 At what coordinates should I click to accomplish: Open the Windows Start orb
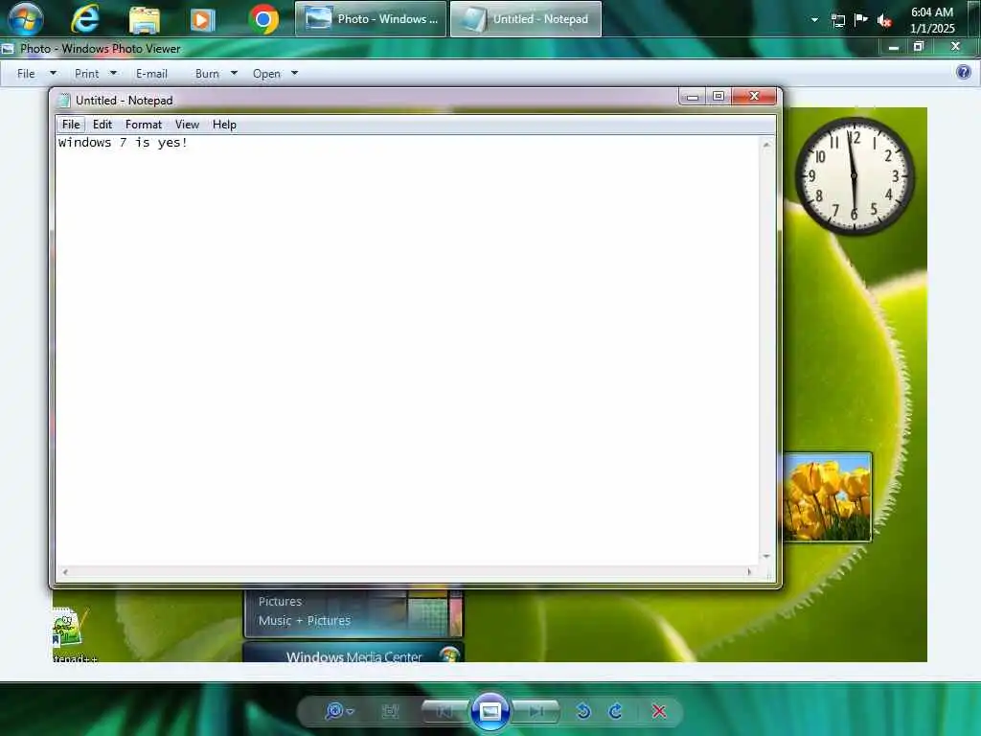[26, 19]
